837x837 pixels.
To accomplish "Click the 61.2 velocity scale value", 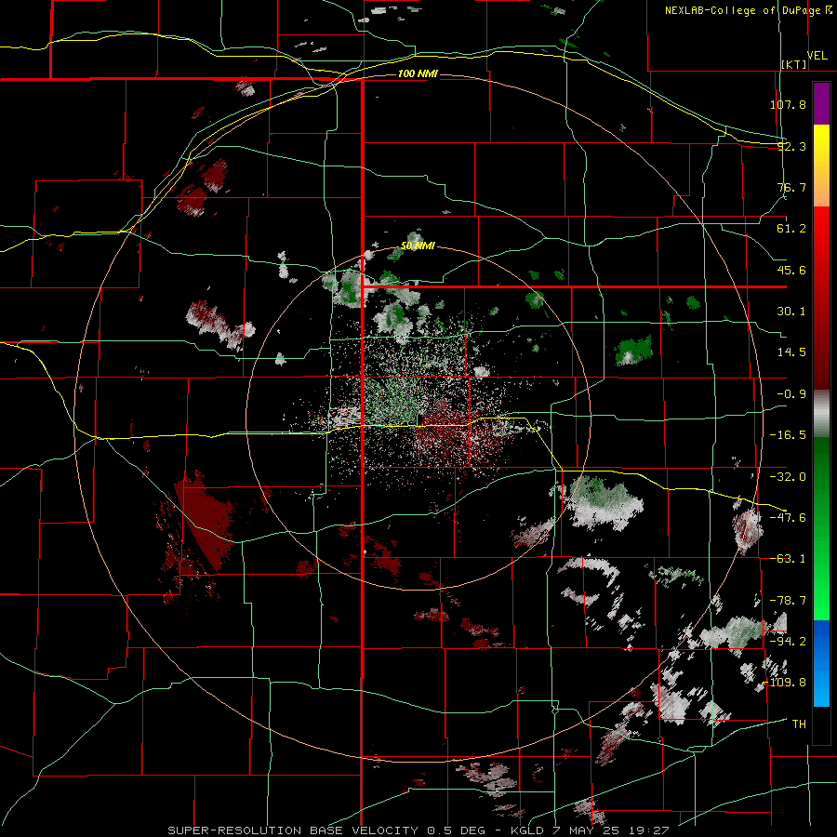I will tap(791, 229).
